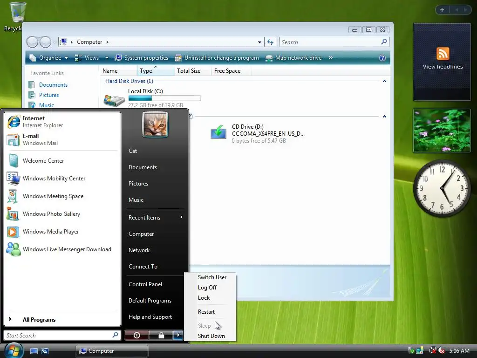Open Help and Support from Start menu
477x358 pixels.
click(x=156, y=317)
